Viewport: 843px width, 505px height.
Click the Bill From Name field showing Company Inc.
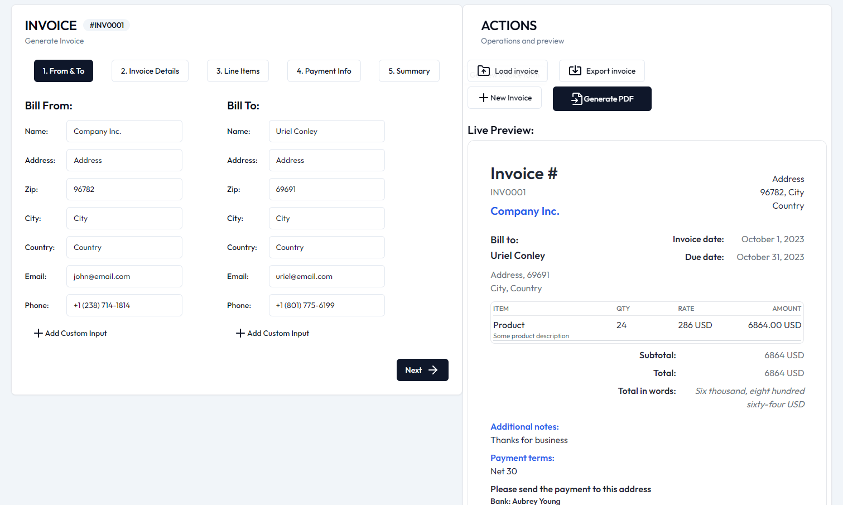124,131
